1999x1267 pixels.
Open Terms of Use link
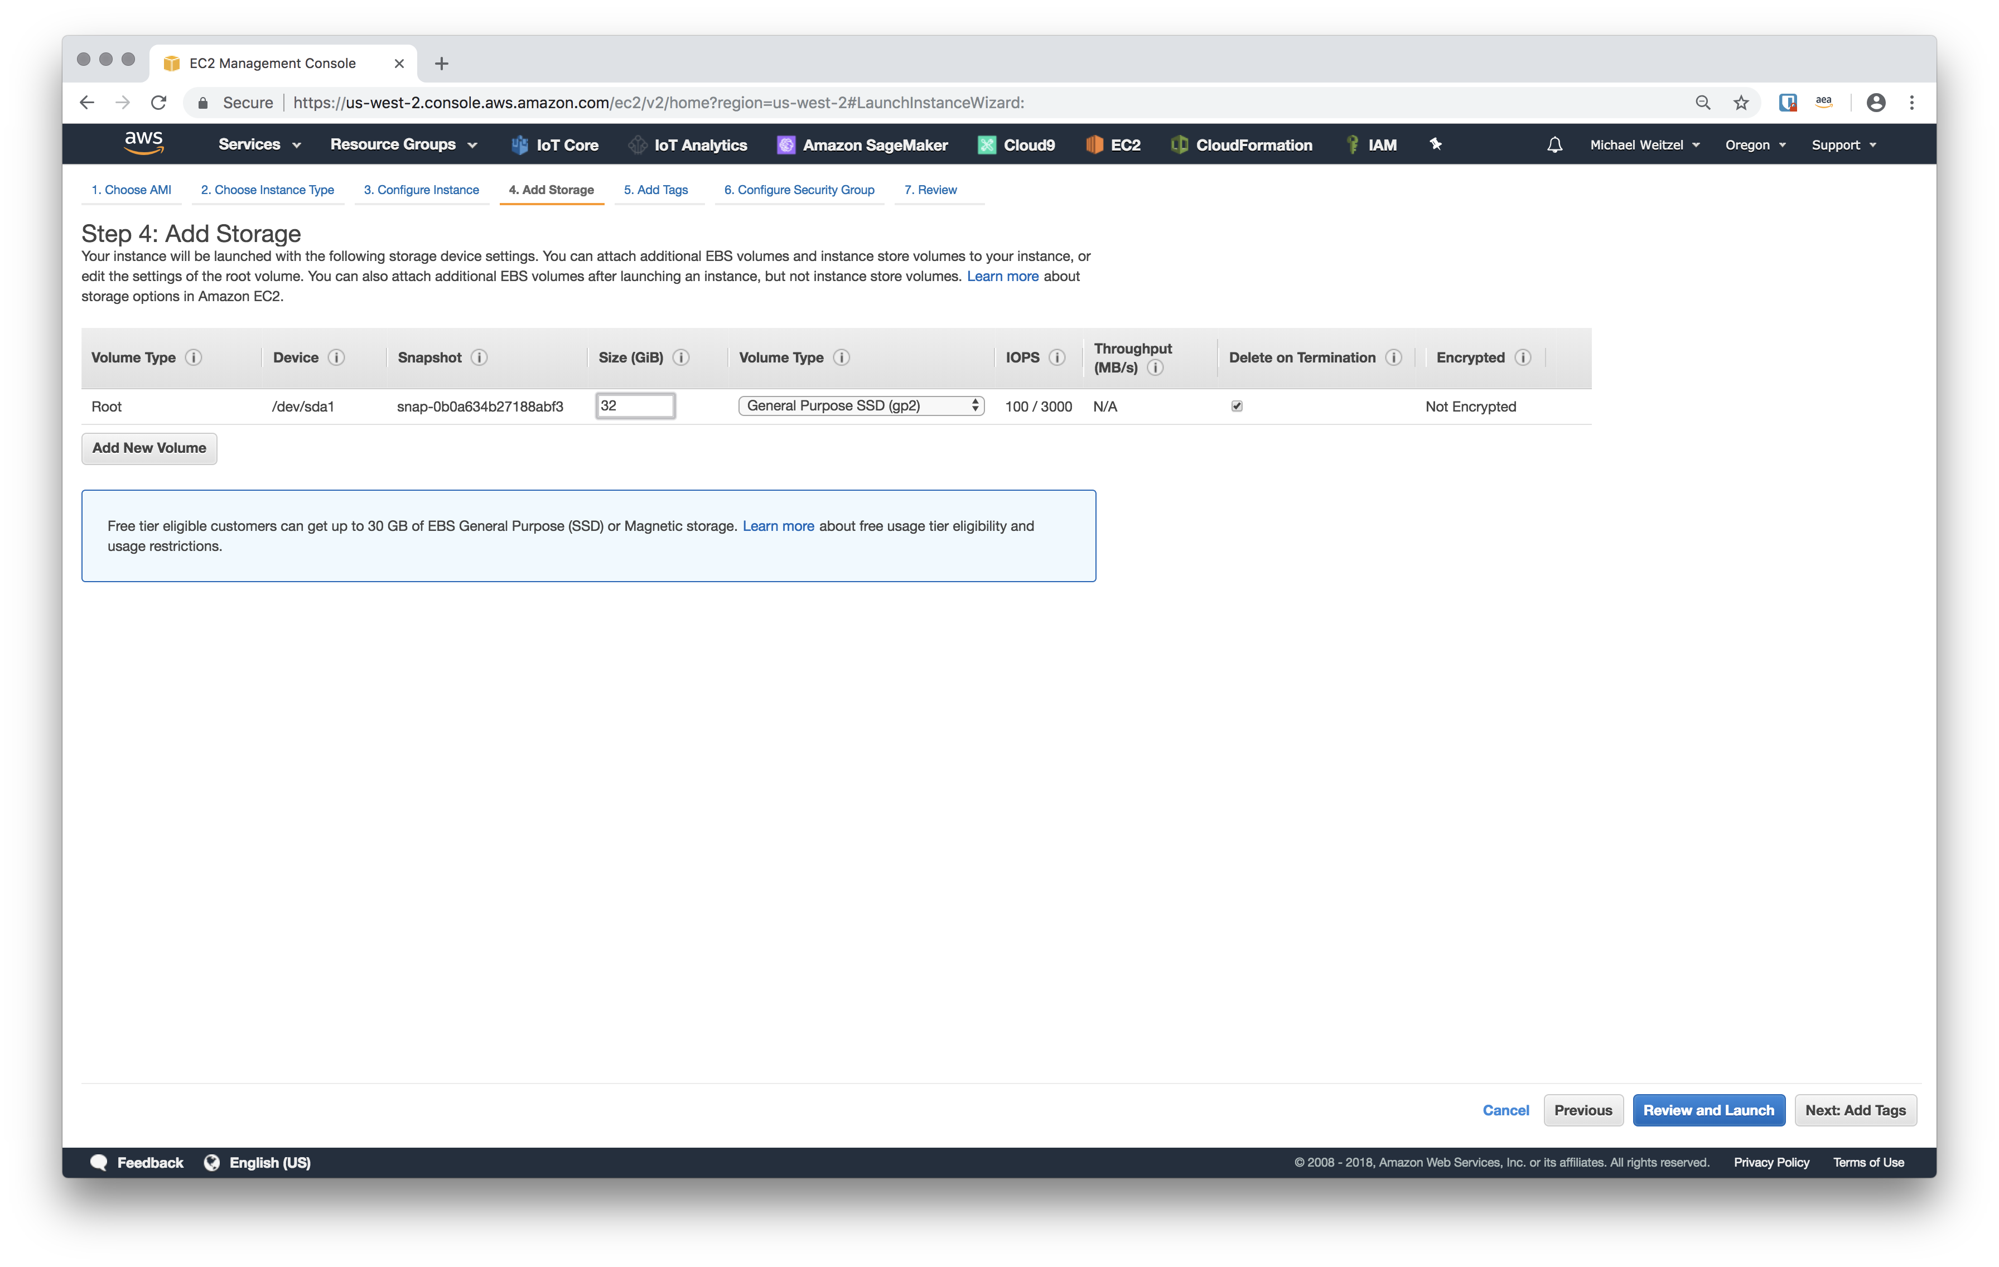tap(1868, 1162)
